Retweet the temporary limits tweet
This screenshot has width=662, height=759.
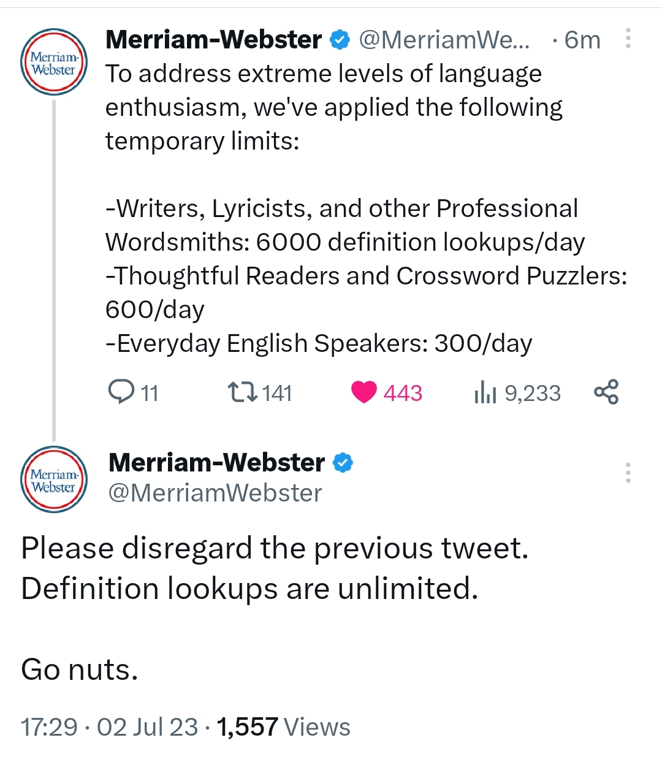(x=242, y=392)
